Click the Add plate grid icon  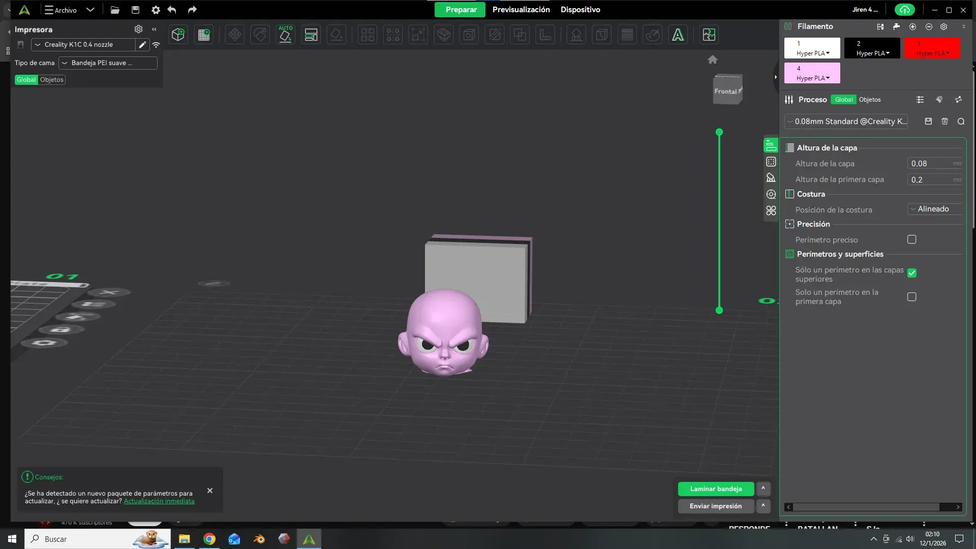[x=204, y=35]
